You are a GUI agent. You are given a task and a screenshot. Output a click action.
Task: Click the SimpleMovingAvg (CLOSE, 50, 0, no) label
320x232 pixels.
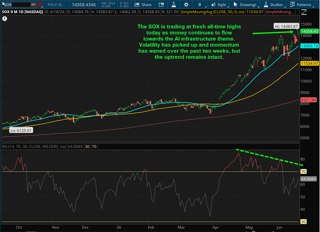213,12
